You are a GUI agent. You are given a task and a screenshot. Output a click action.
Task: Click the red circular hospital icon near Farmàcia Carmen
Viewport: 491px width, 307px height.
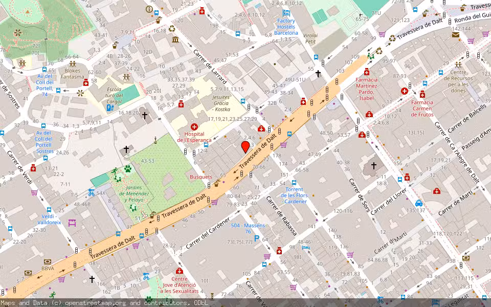[x=404, y=91]
